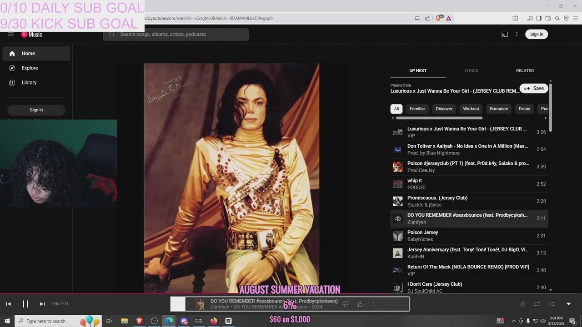Play Return Of The Mack NOLA BOUNCE REMIX
Viewport: 582px width, 327px height.
click(469, 270)
